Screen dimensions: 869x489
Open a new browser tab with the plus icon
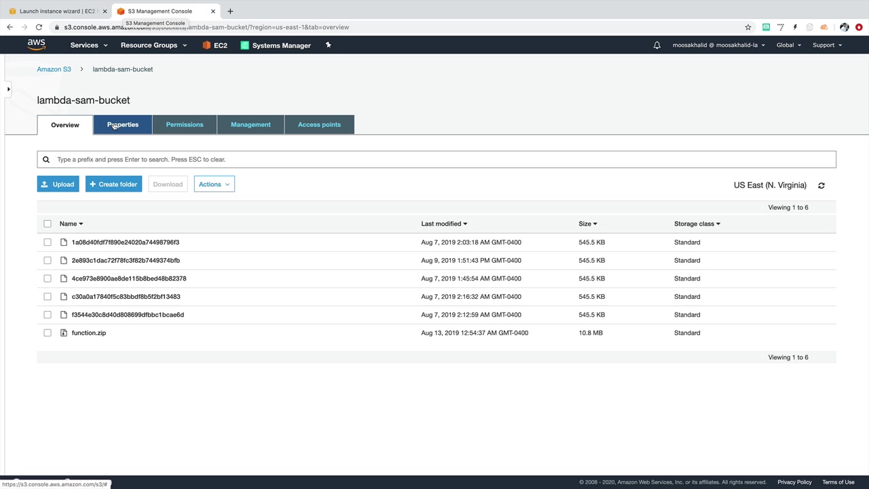tap(230, 11)
